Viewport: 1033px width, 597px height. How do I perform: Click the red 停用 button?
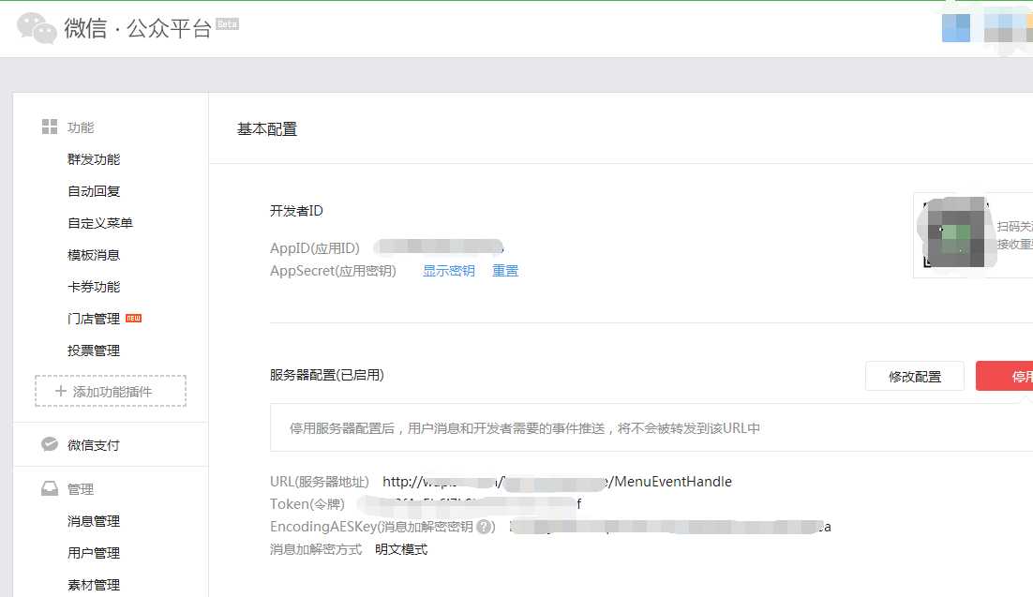tap(1005, 376)
